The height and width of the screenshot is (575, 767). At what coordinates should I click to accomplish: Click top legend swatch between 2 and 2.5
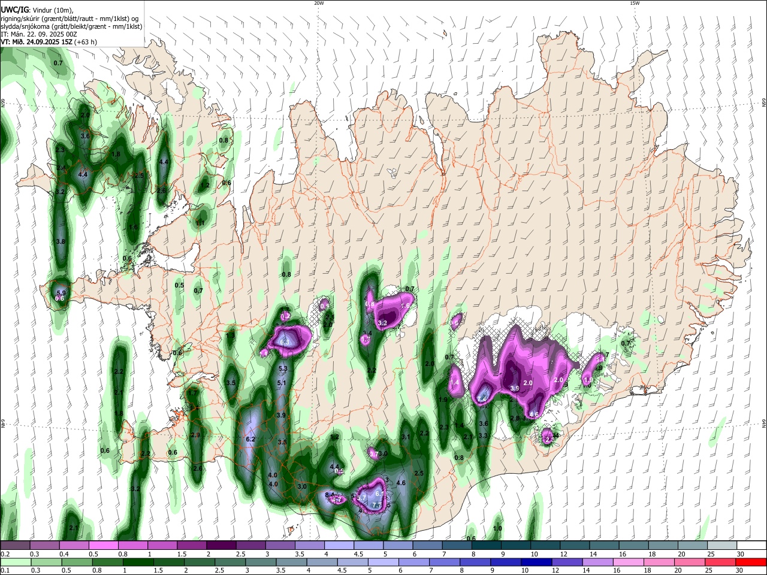point(221,545)
